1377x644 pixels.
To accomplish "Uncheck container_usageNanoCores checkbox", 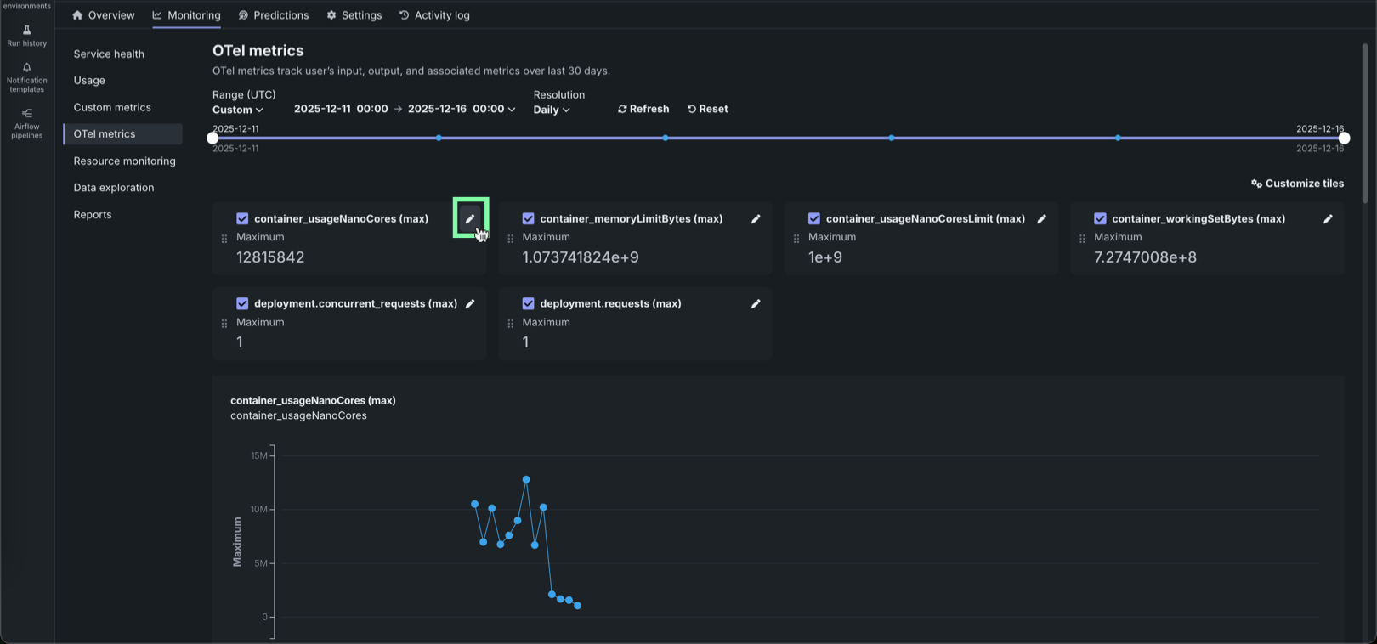I will tap(242, 218).
